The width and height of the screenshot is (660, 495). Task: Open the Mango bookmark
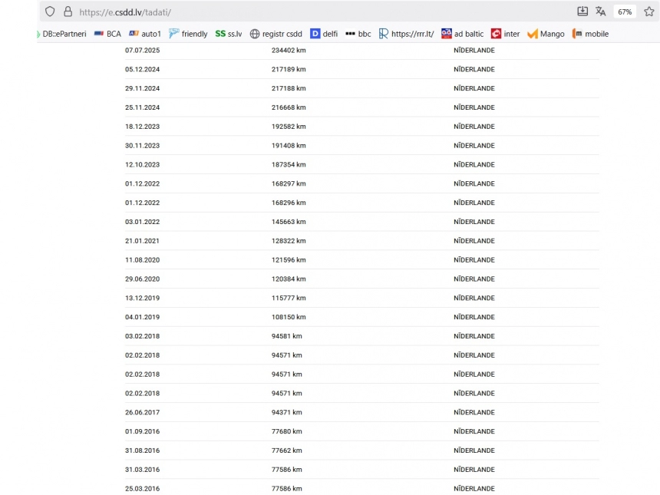tap(546, 34)
